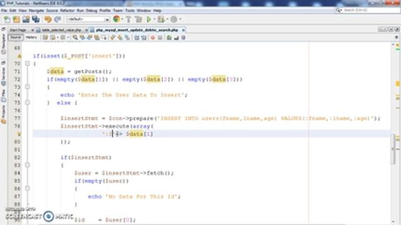Open the Debug menu
The image size is (401, 225).
[x=91, y=11]
